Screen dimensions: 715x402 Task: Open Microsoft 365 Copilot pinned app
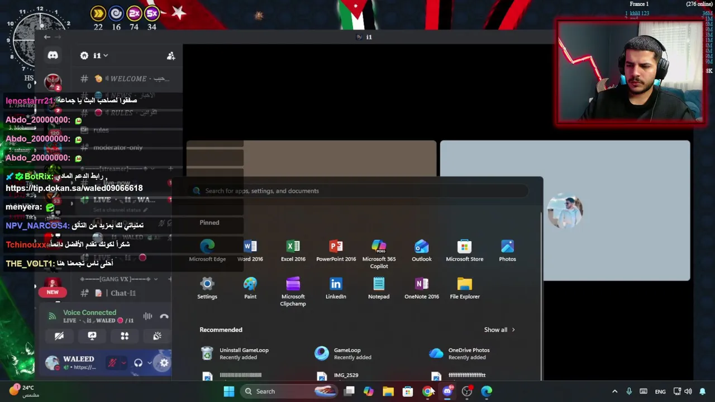pyautogui.click(x=379, y=254)
